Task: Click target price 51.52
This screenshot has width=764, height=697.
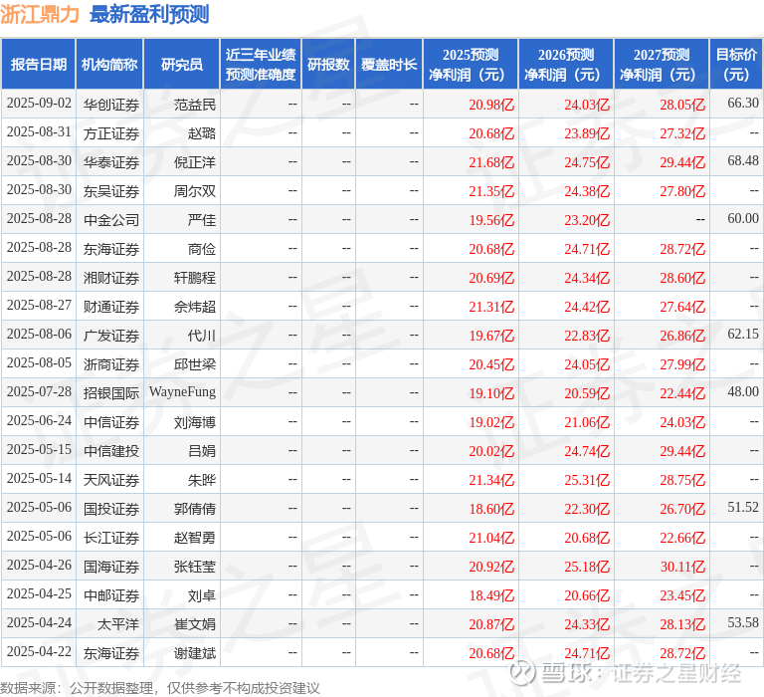Action: pyautogui.click(x=743, y=507)
